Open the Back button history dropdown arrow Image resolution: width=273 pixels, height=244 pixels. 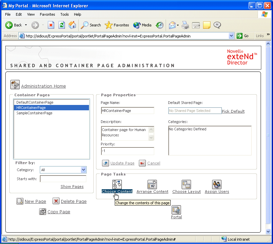[x=26, y=25]
